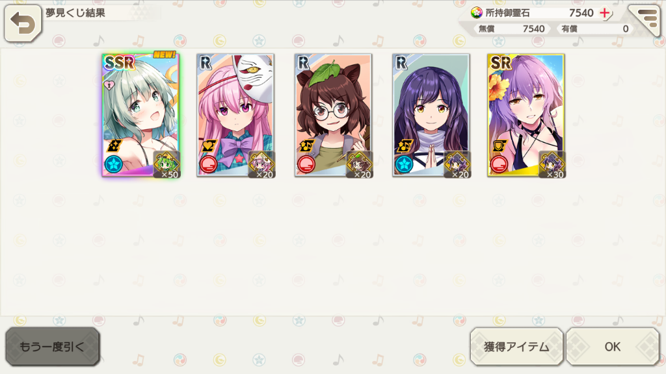Click the ×30 item badge on the SR card
The height and width of the screenshot is (374, 666).
(x=552, y=164)
